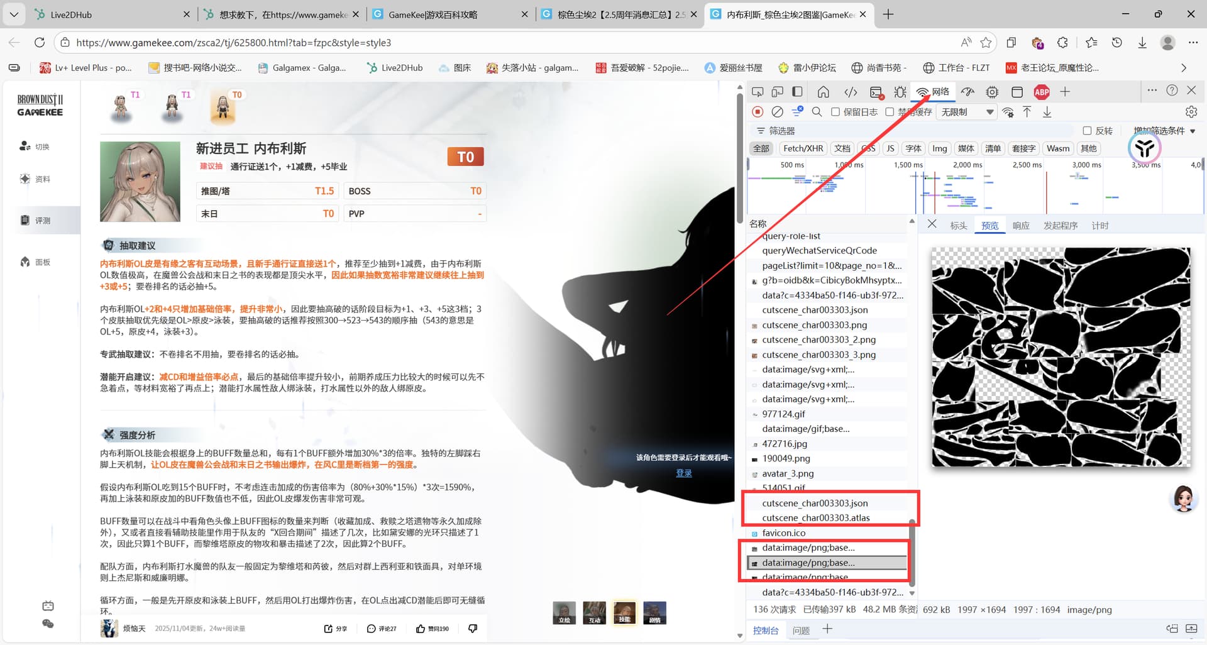The width and height of the screenshot is (1207, 645).
Task: Enable the 保留日志 checkbox
Action: pos(835,112)
